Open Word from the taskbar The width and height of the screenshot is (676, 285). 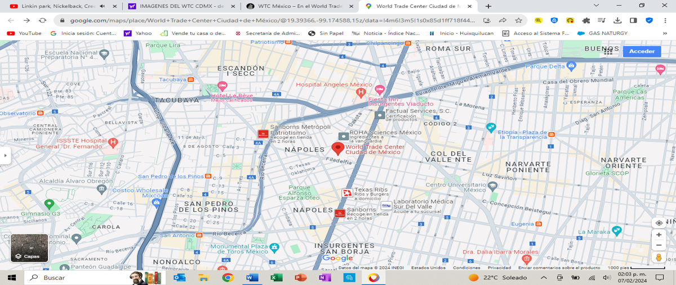tap(252, 278)
